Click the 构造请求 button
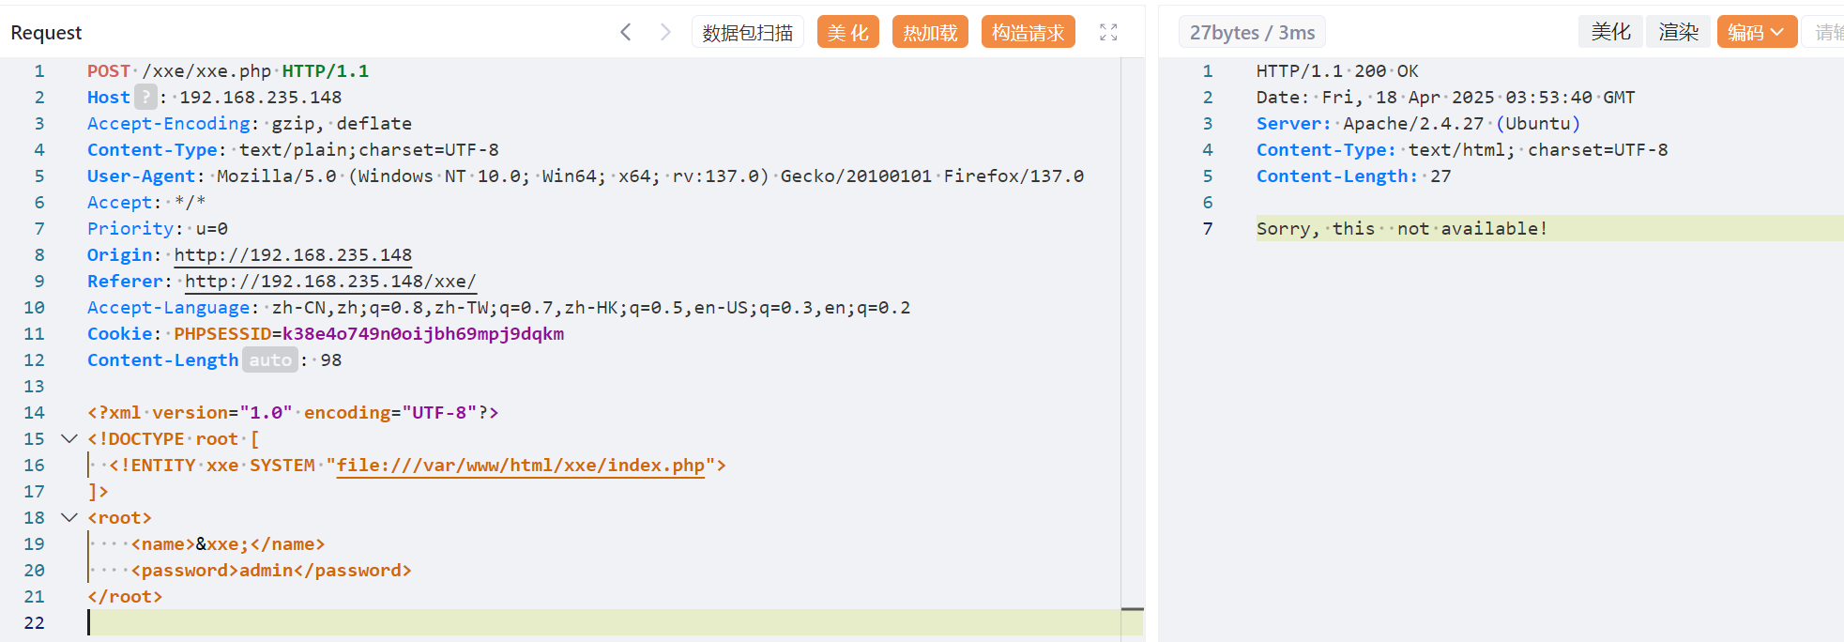Viewport: 1844px width, 642px height. coord(1029,32)
